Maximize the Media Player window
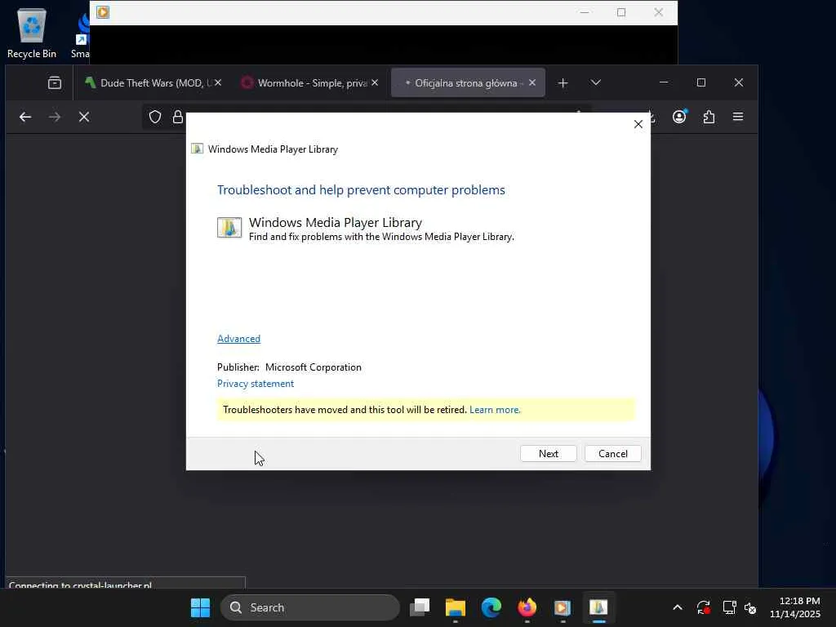 (x=621, y=12)
